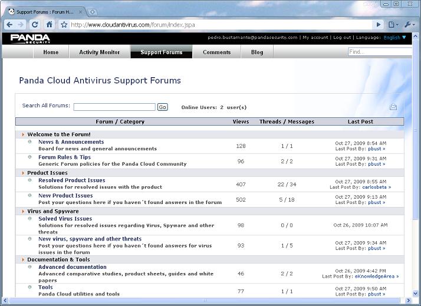
Task: Click the Online Users: 2 user(s) text
Action: (x=213, y=107)
